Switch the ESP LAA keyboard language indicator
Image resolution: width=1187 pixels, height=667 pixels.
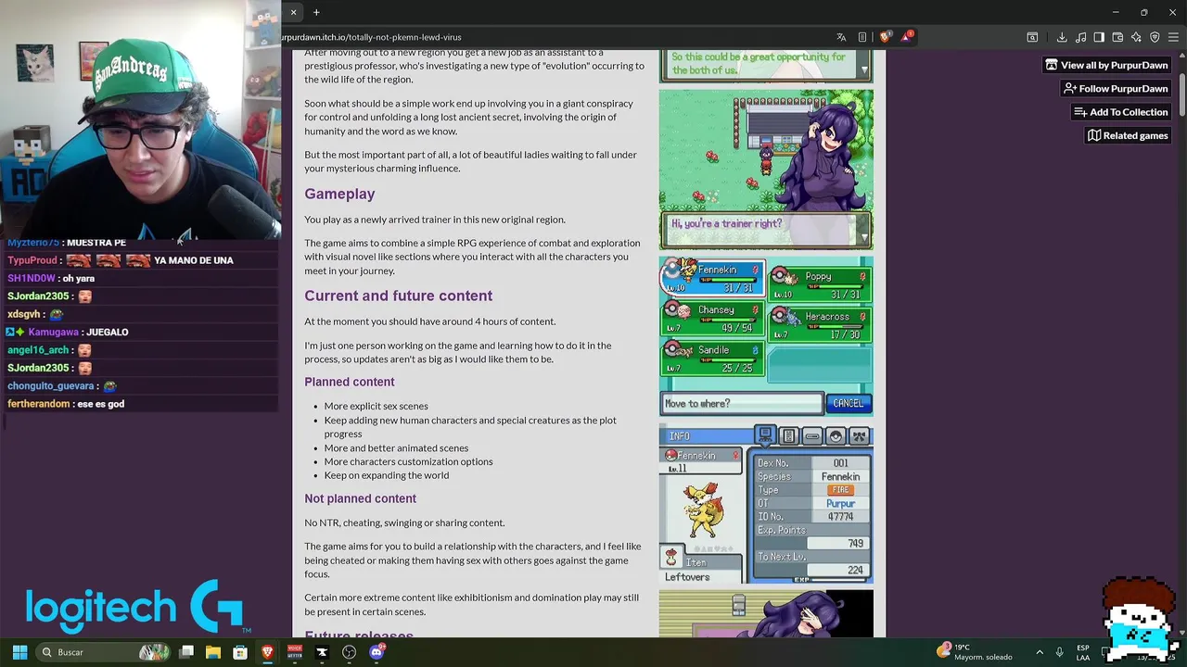1083,652
